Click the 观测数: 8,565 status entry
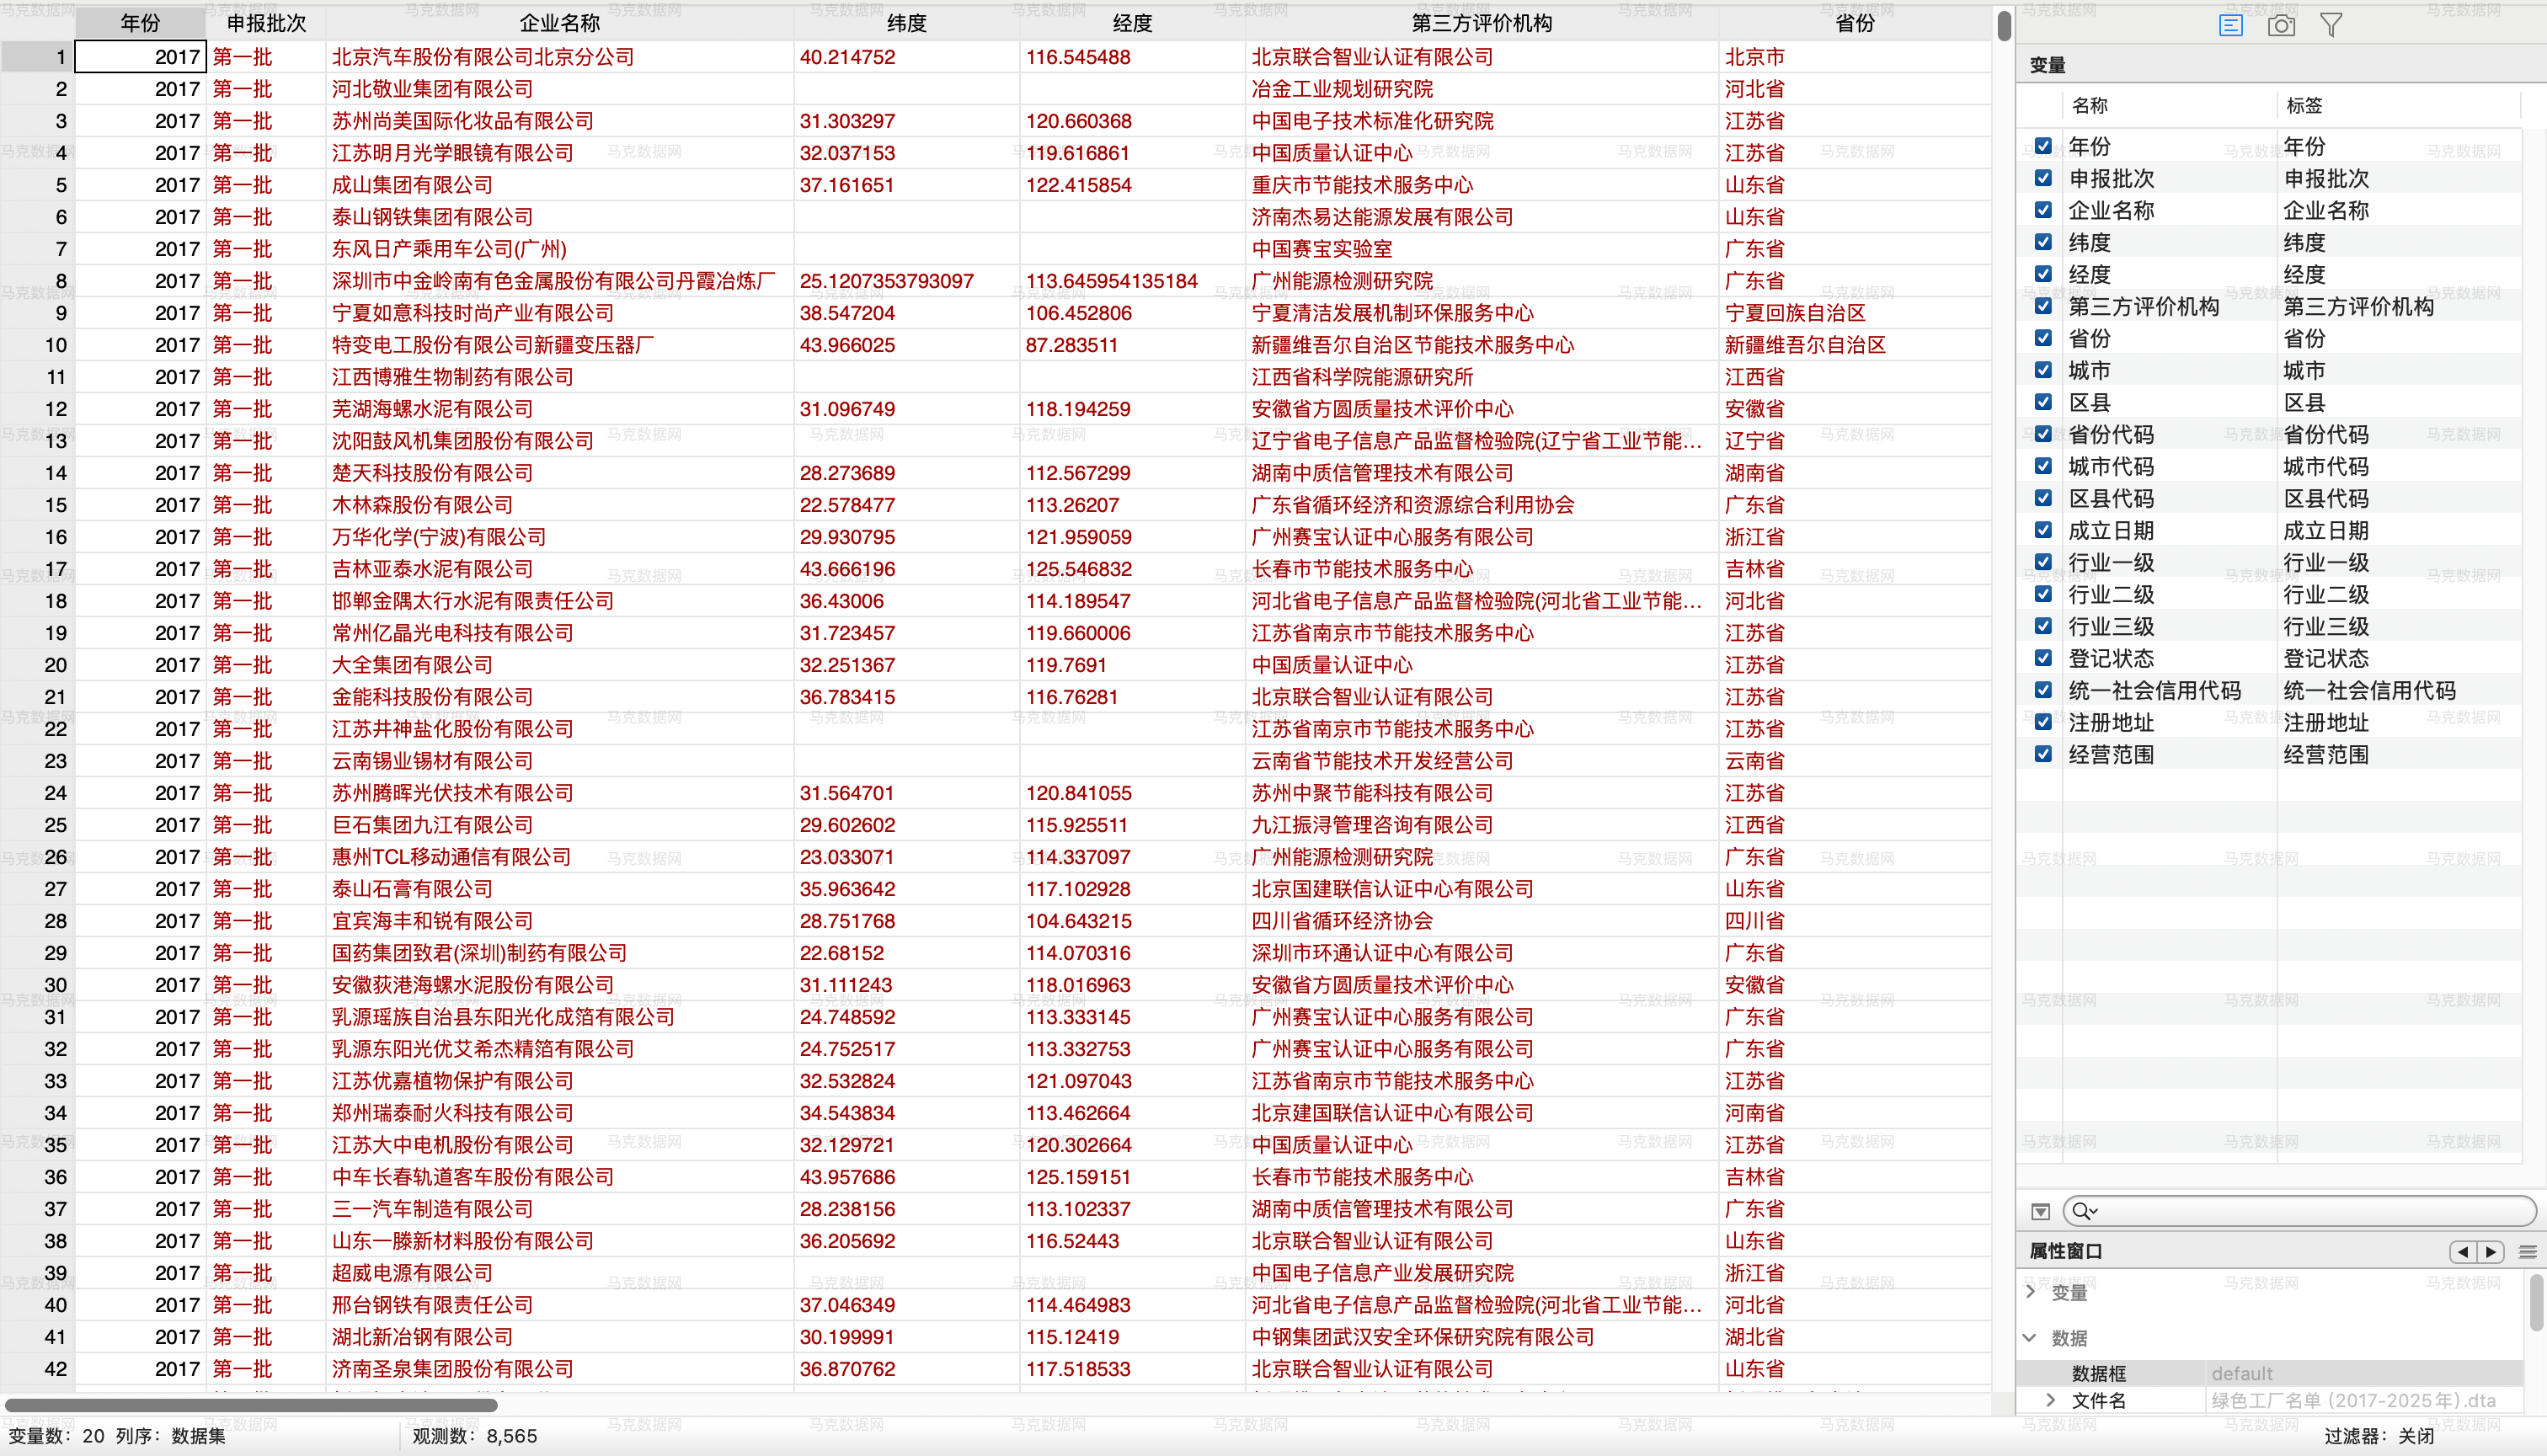 475,1436
